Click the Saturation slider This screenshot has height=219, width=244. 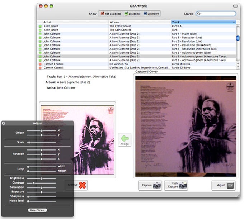41,187
